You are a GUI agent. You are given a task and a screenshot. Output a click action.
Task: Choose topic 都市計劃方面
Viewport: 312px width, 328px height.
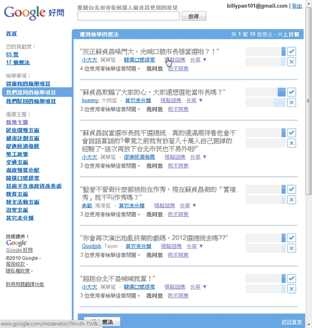click(x=22, y=138)
